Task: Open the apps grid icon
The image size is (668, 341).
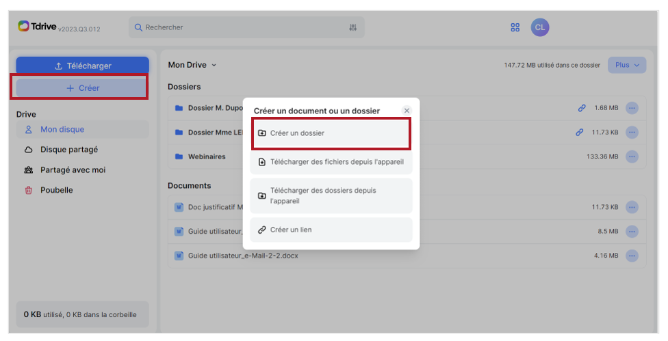Action: coord(515,27)
